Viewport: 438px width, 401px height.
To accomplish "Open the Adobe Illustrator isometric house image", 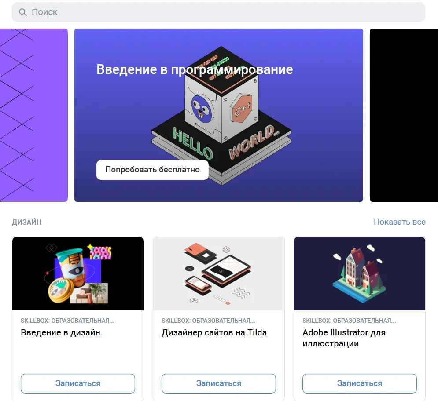I will pos(360,273).
